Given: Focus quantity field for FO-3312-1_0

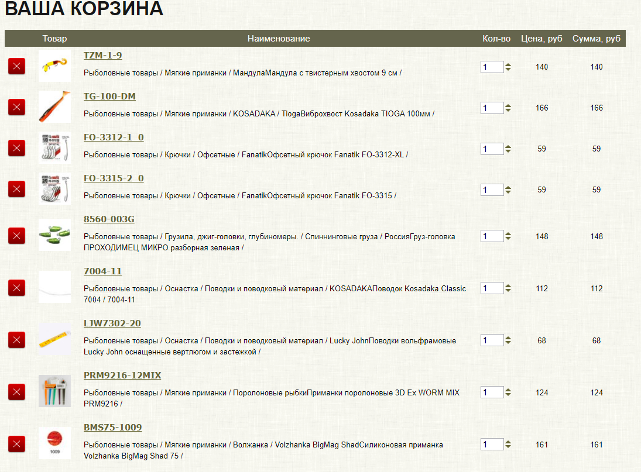Looking at the screenshot, I should (492, 149).
